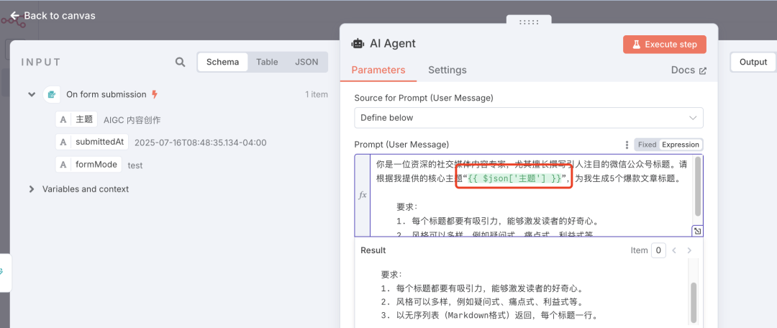Click the Prompt (User Message) label
Image resolution: width=777 pixels, height=328 pixels.
pyautogui.click(x=402, y=144)
